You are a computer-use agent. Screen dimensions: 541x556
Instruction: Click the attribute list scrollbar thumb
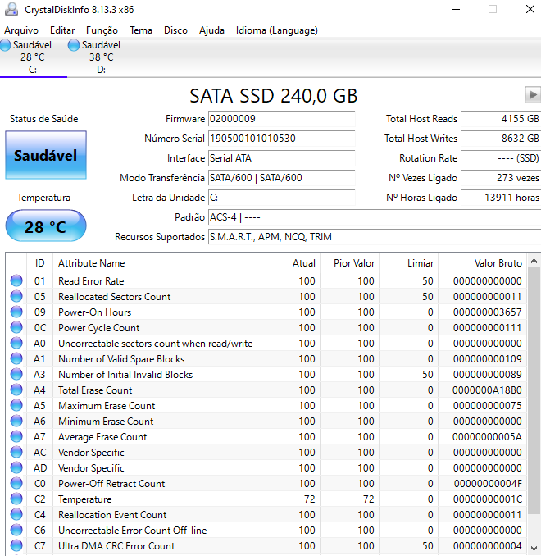pyautogui.click(x=534, y=390)
